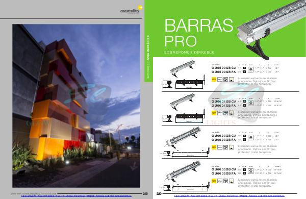Click the vertical Iluminación Arquitectónico side tab
Viewport: 306px width, 199px height.
[x=148, y=59]
